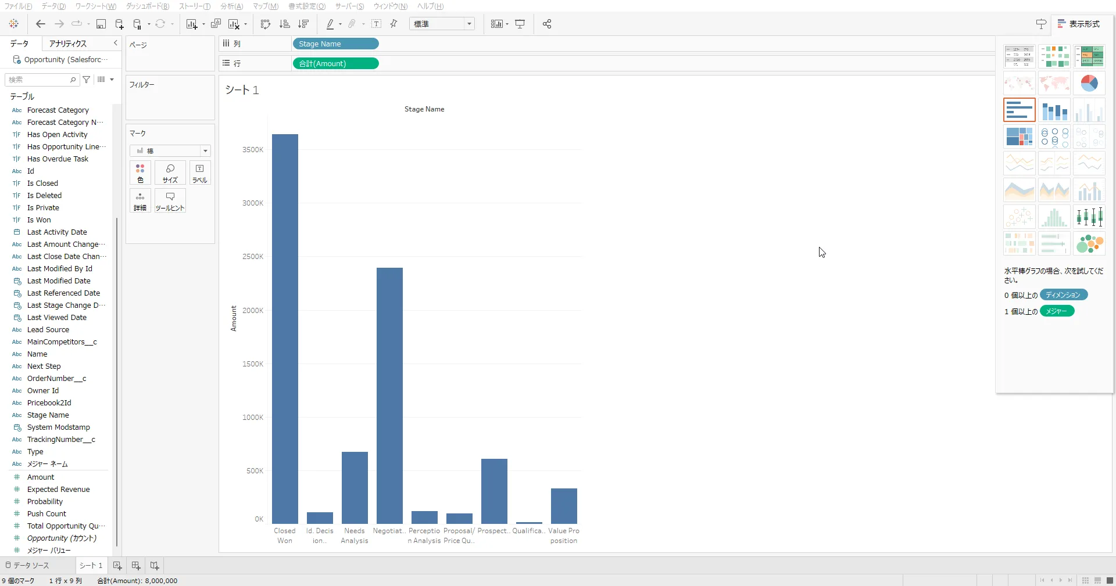Open the 分析(A) menu
Image resolution: width=1116 pixels, height=586 pixels.
[231, 6]
